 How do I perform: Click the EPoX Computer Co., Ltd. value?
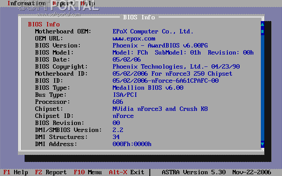tap(153, 31)
